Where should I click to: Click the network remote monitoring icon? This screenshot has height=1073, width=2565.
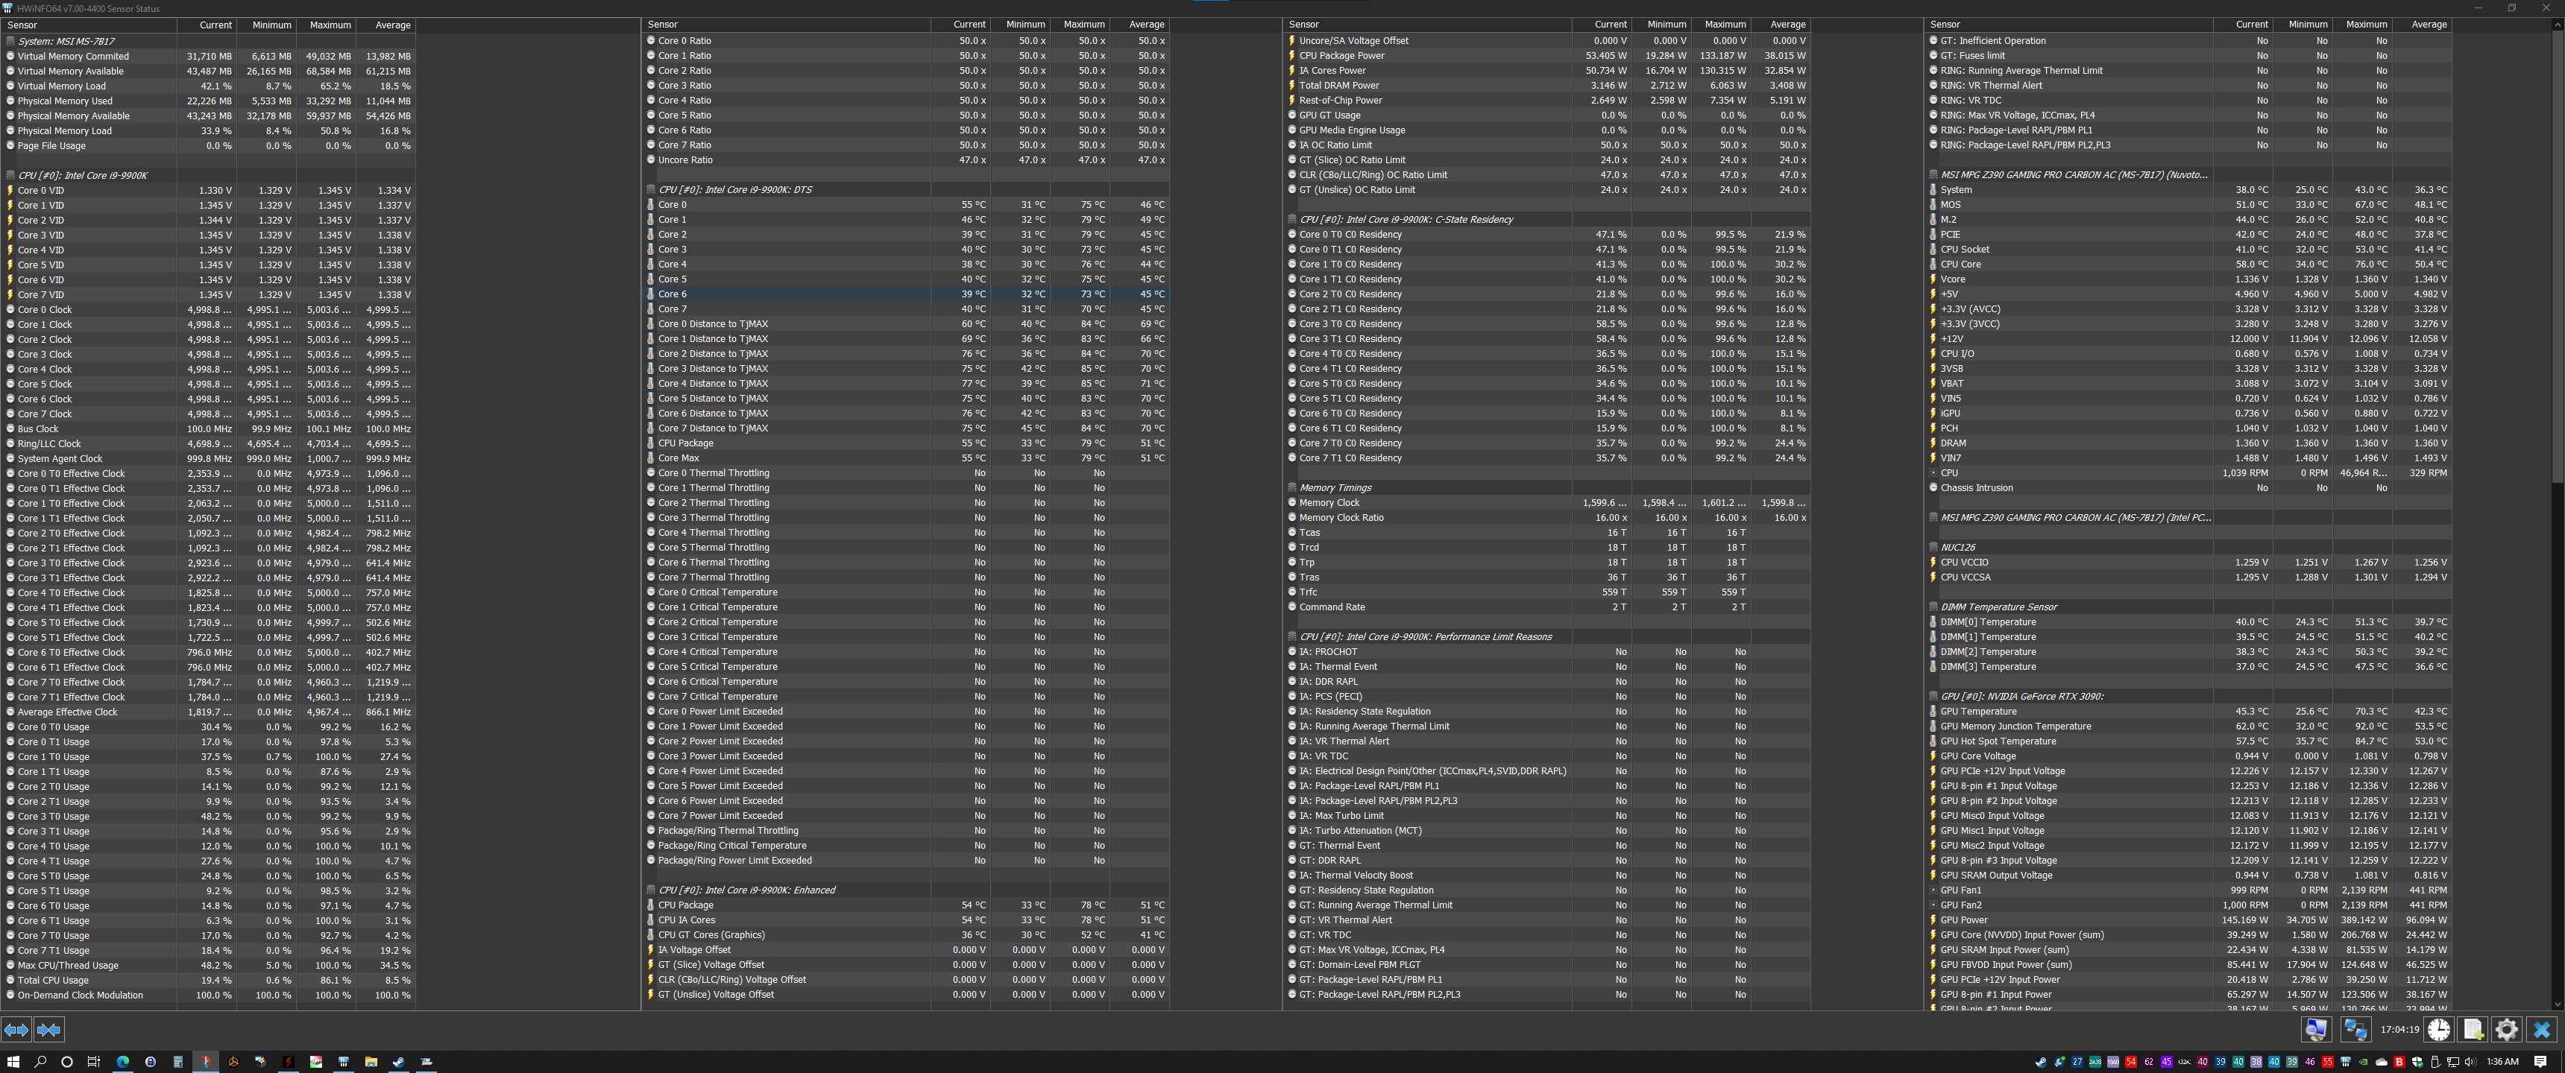pos(2355,1031)
